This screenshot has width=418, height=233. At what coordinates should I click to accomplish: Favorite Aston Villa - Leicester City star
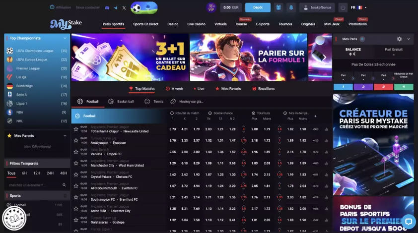pyautogui.click(x=76, y=209)
